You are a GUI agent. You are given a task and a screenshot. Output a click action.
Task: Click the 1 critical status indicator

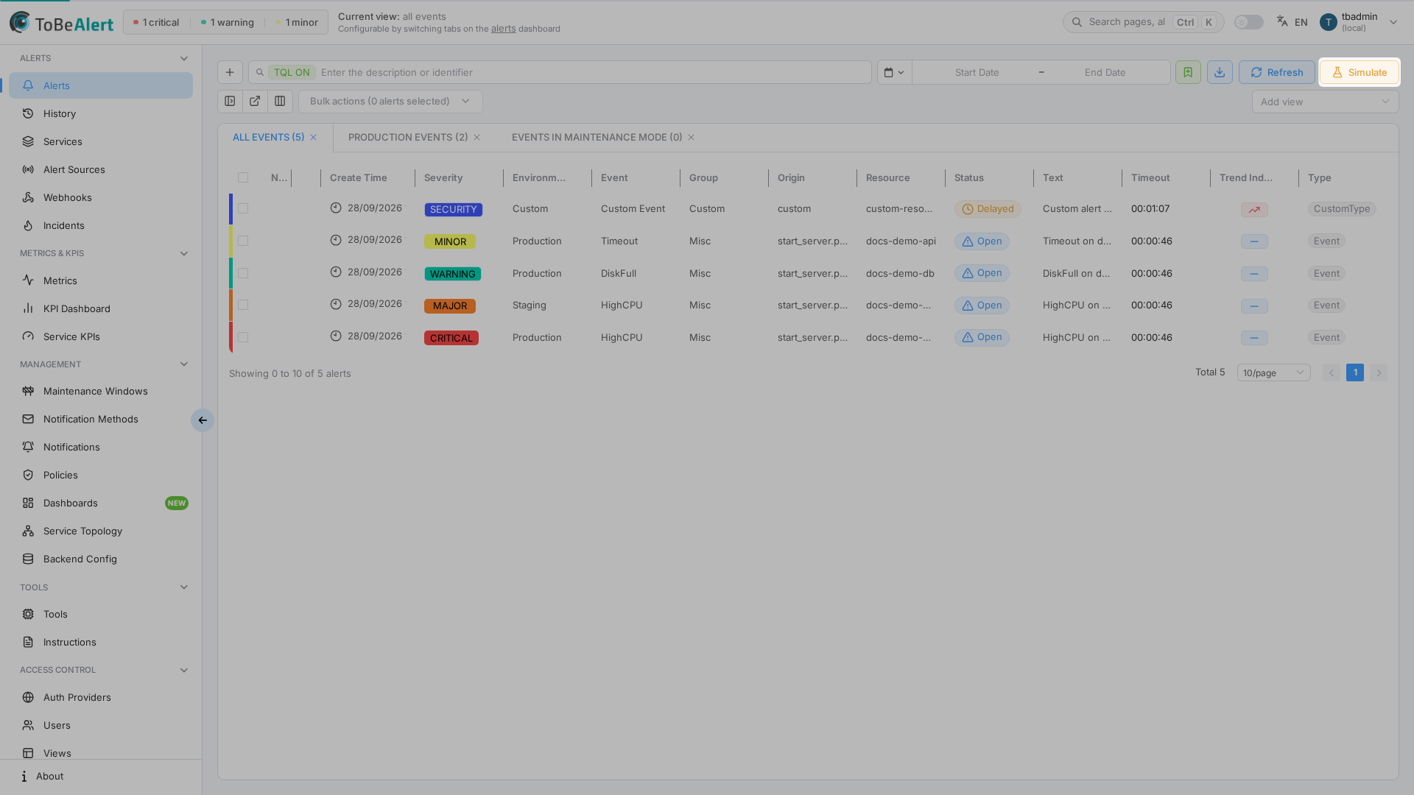tap(156, 22)
